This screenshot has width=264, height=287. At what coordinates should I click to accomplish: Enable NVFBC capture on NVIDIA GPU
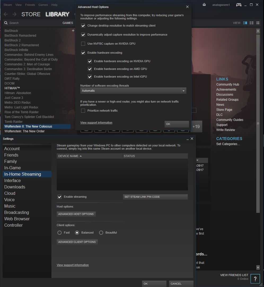coord(83,44)
